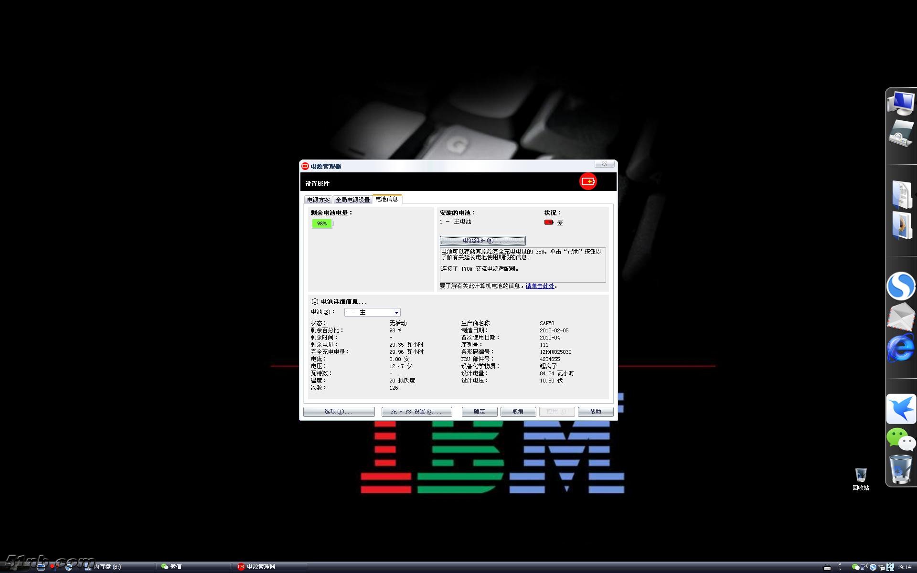The width and height of the screenshot is (917, 573).
Task: Open Internet Explorer in the side dock
Action: click(x=901, y=348)
